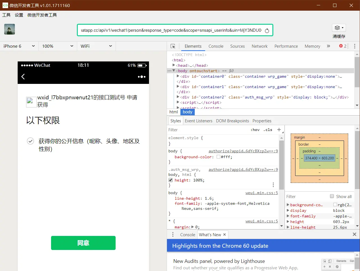Open the WiFi network dropdown
Screen dimensions: 360x271
pyautogui.click(x=96, y=46)
